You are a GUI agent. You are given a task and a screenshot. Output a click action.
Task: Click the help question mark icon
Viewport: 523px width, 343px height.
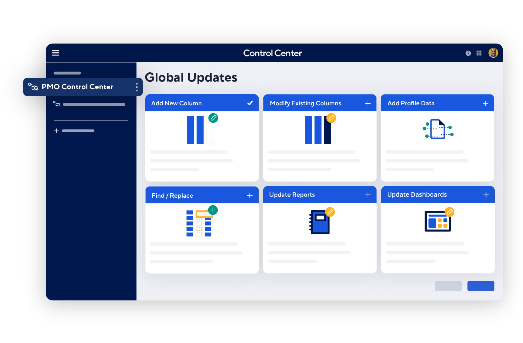[468, 53]
